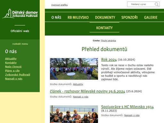Open the O NÁS menu item
164x123 pixels.
pyautogui.click(x=56, y=17)
